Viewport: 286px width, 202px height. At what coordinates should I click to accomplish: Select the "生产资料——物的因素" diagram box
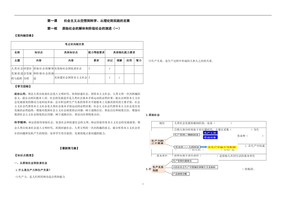tap(187, 135)
